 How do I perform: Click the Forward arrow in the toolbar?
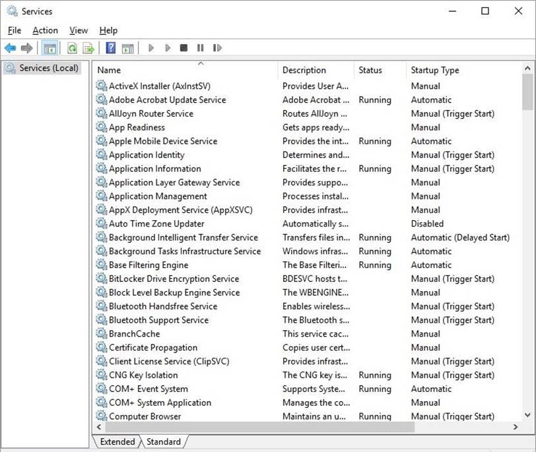click(x=26, y=48)
